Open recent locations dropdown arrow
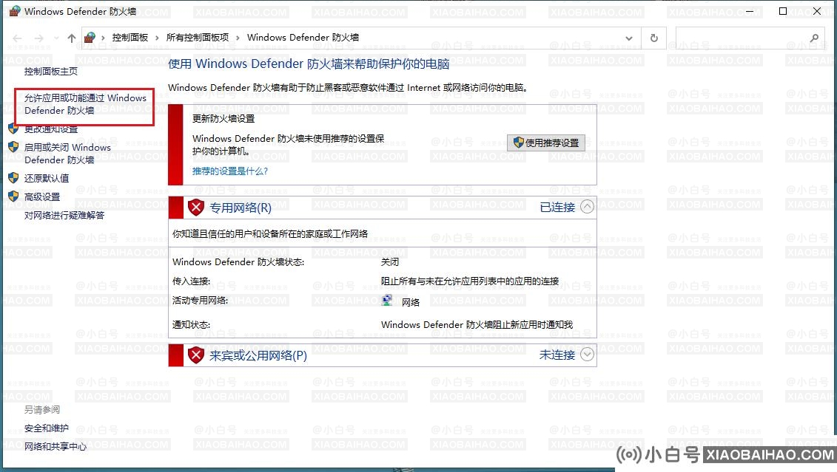Screen dimensions: 837x472 56,38
